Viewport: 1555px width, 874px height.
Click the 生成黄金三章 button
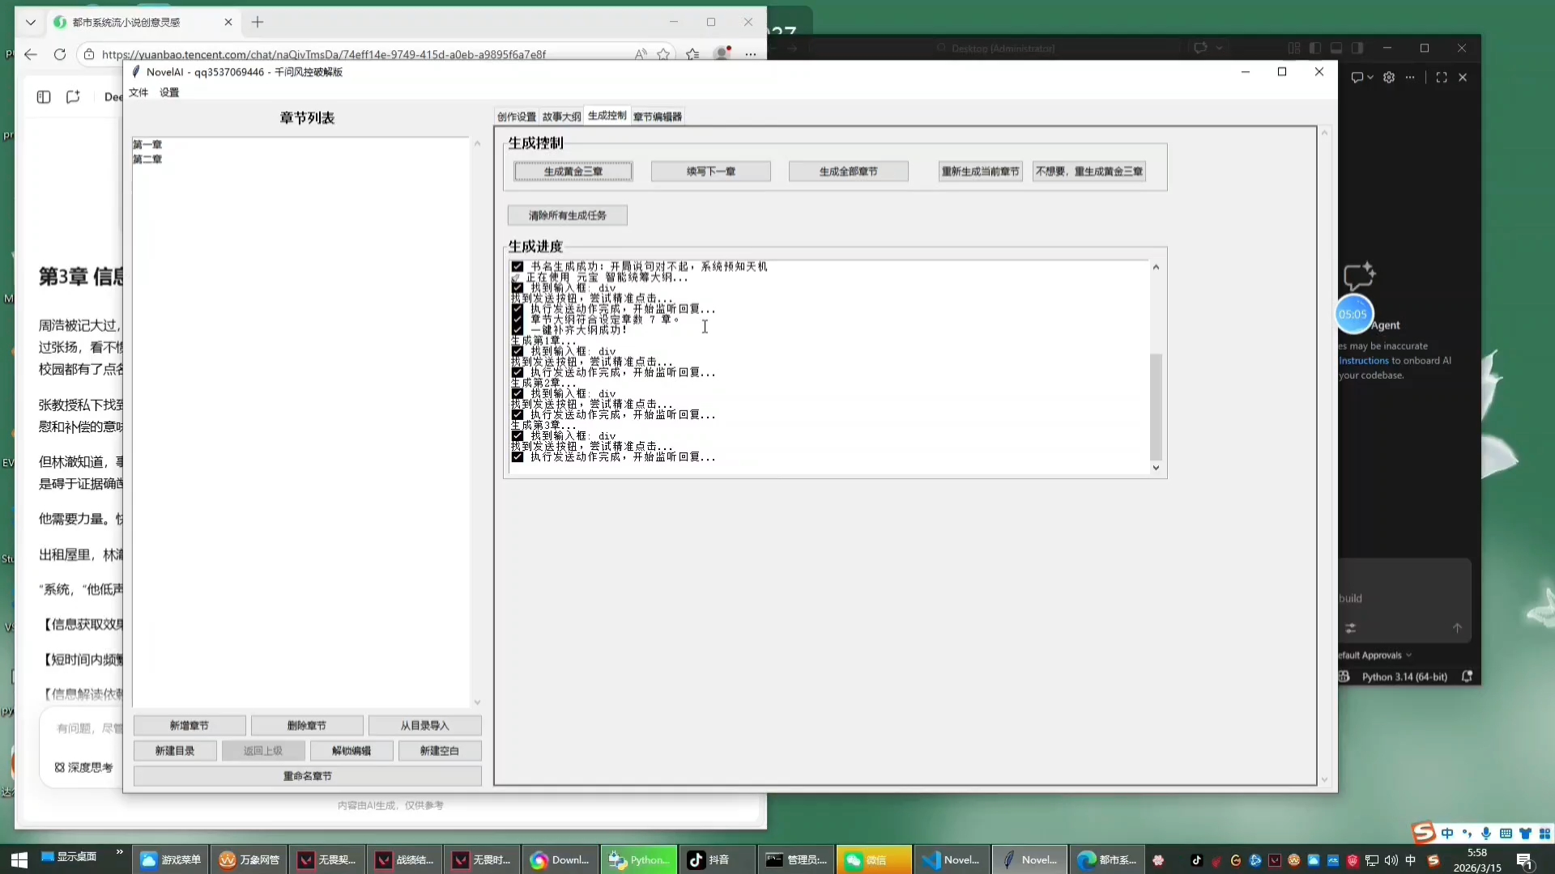[573, 172]
